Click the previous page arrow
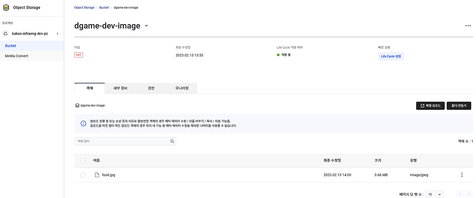 click(460, 194)
